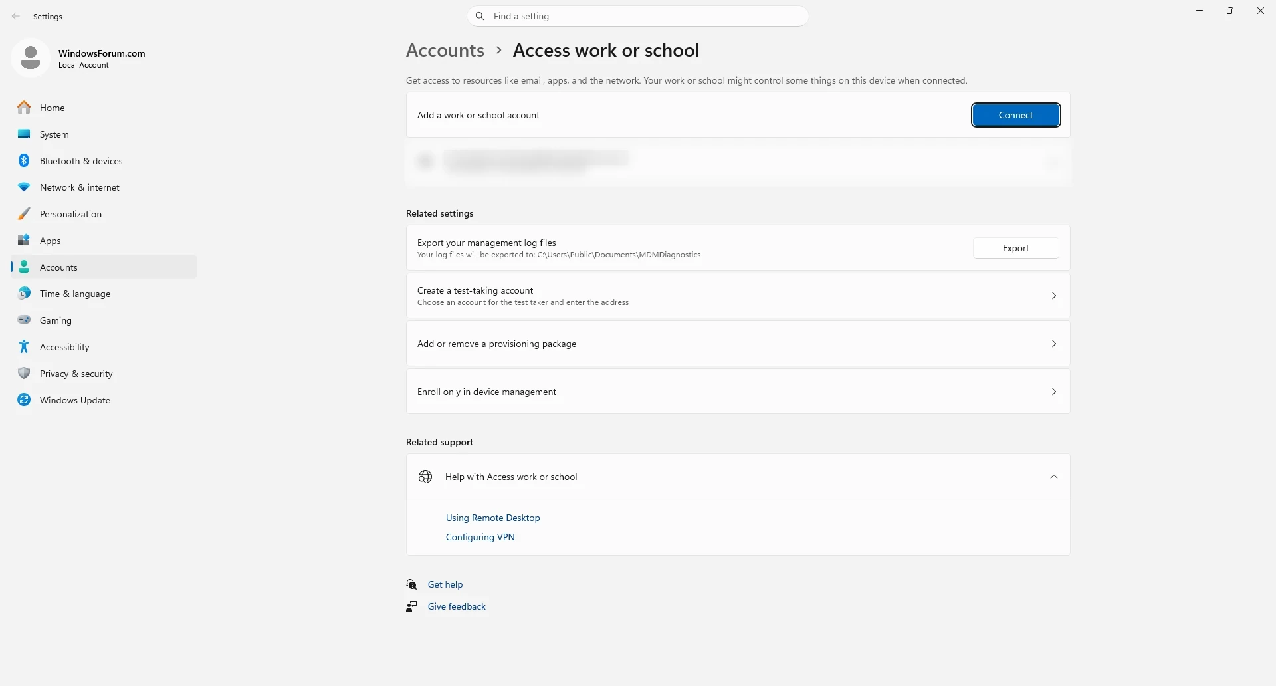Open Create a test-taking account chevron
This screenshot has height=686, width=1276.
pos(1054,296)
